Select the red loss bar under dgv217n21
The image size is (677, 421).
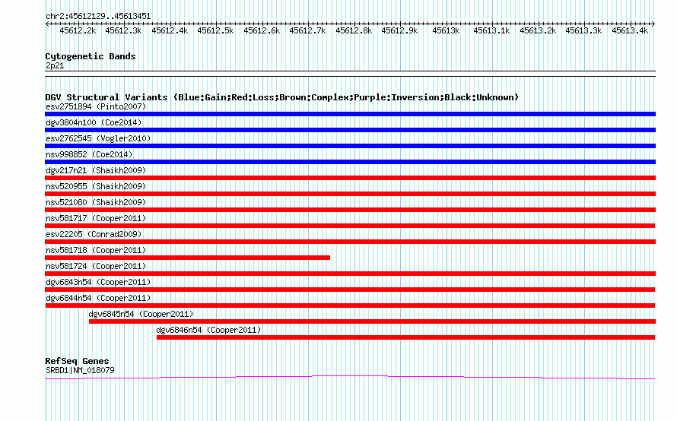click(350, 178)
